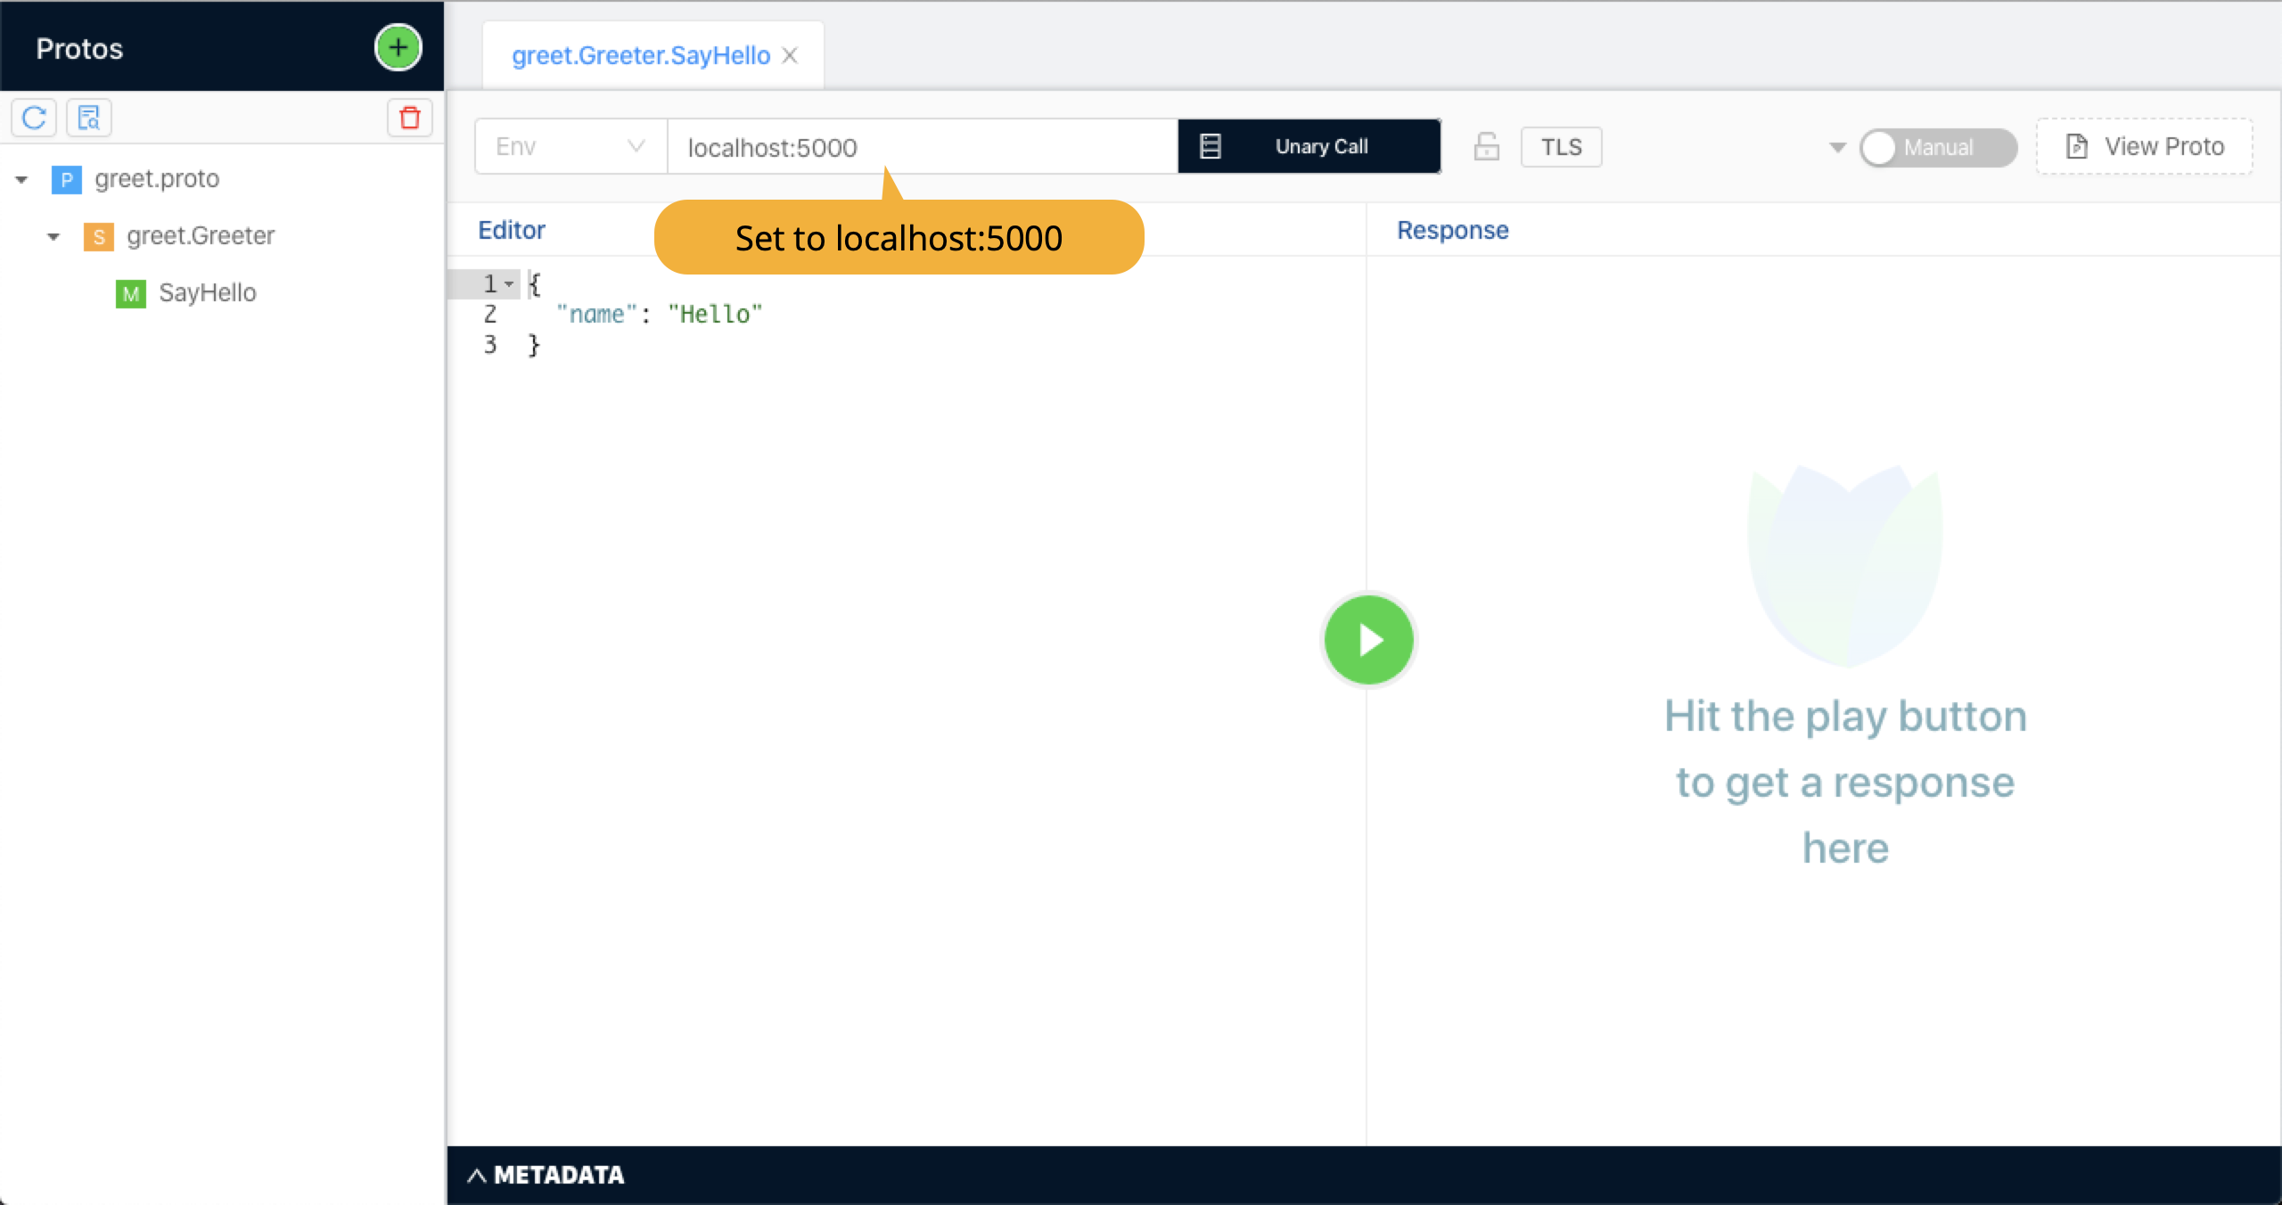The image size is (2282, 1205).
Task: Click the green add proto plus button
Action: click(x=398, y=48)
